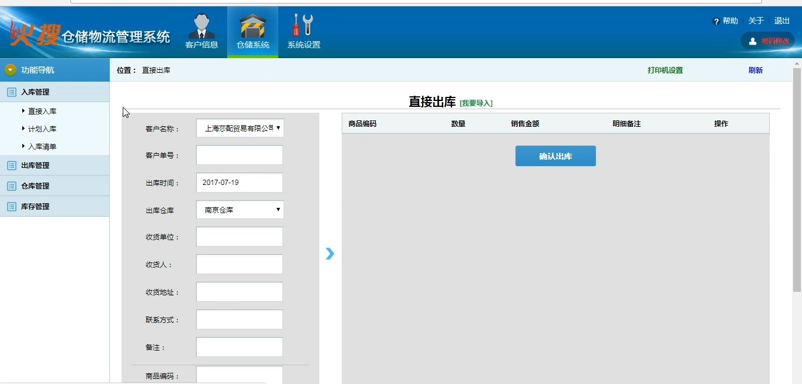Click the 我要导入 import link
Image resolution: width=802 pixels, height=384 pixels.
point(476,103)
